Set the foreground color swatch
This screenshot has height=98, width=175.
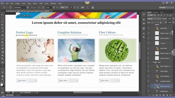point(2,85)
